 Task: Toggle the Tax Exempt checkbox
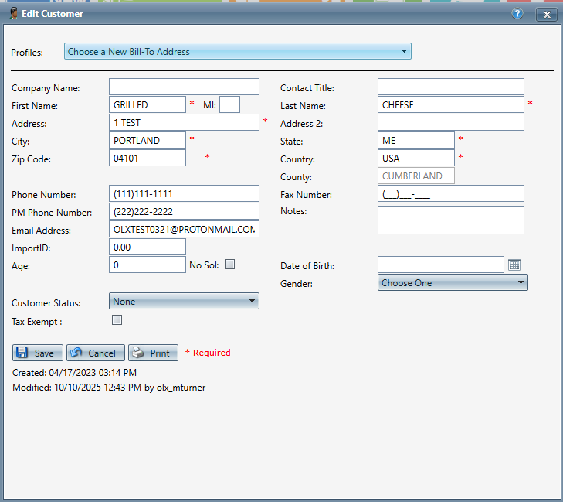click(117, 319)
